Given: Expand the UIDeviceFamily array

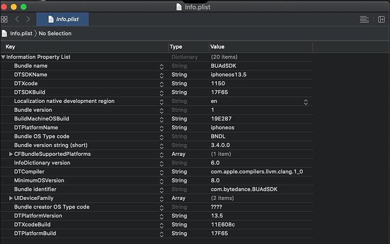Looking at the screenshot, I should pos(10,198).
